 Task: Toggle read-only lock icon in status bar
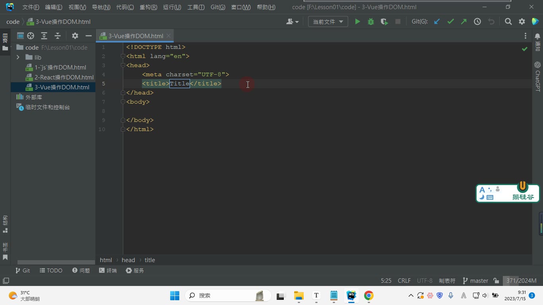(496, 281)
